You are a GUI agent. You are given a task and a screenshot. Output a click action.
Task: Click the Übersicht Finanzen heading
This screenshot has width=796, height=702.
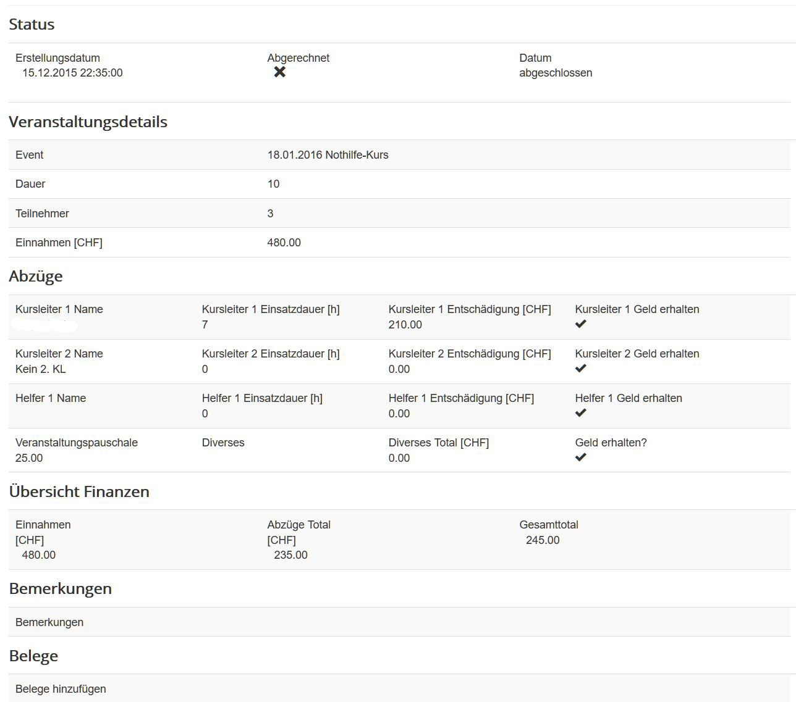tap(79, 491)
